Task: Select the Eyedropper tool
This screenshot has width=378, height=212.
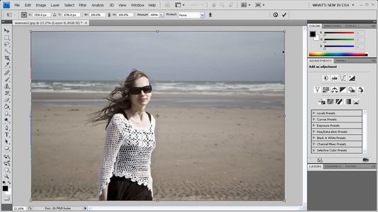Action: [6, 65]
